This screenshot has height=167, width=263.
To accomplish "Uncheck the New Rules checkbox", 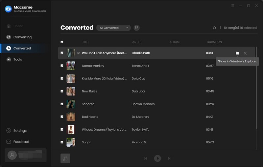I will click(x=62, y=91).
